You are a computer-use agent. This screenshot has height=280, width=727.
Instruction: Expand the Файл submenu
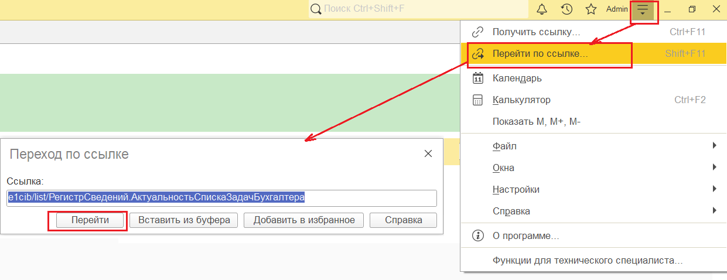coord(714,145)
